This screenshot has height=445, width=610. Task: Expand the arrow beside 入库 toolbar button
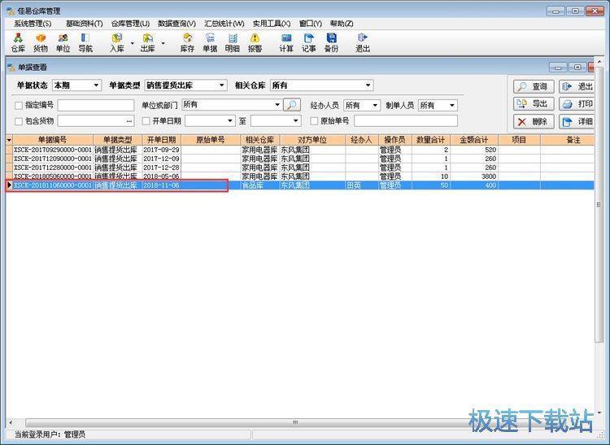point(133,43)
